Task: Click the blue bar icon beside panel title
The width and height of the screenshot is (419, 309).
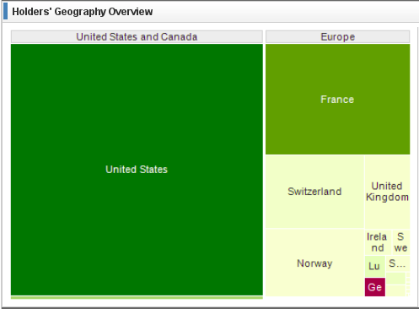Action: pyautogui.click(x=5, y=11)
